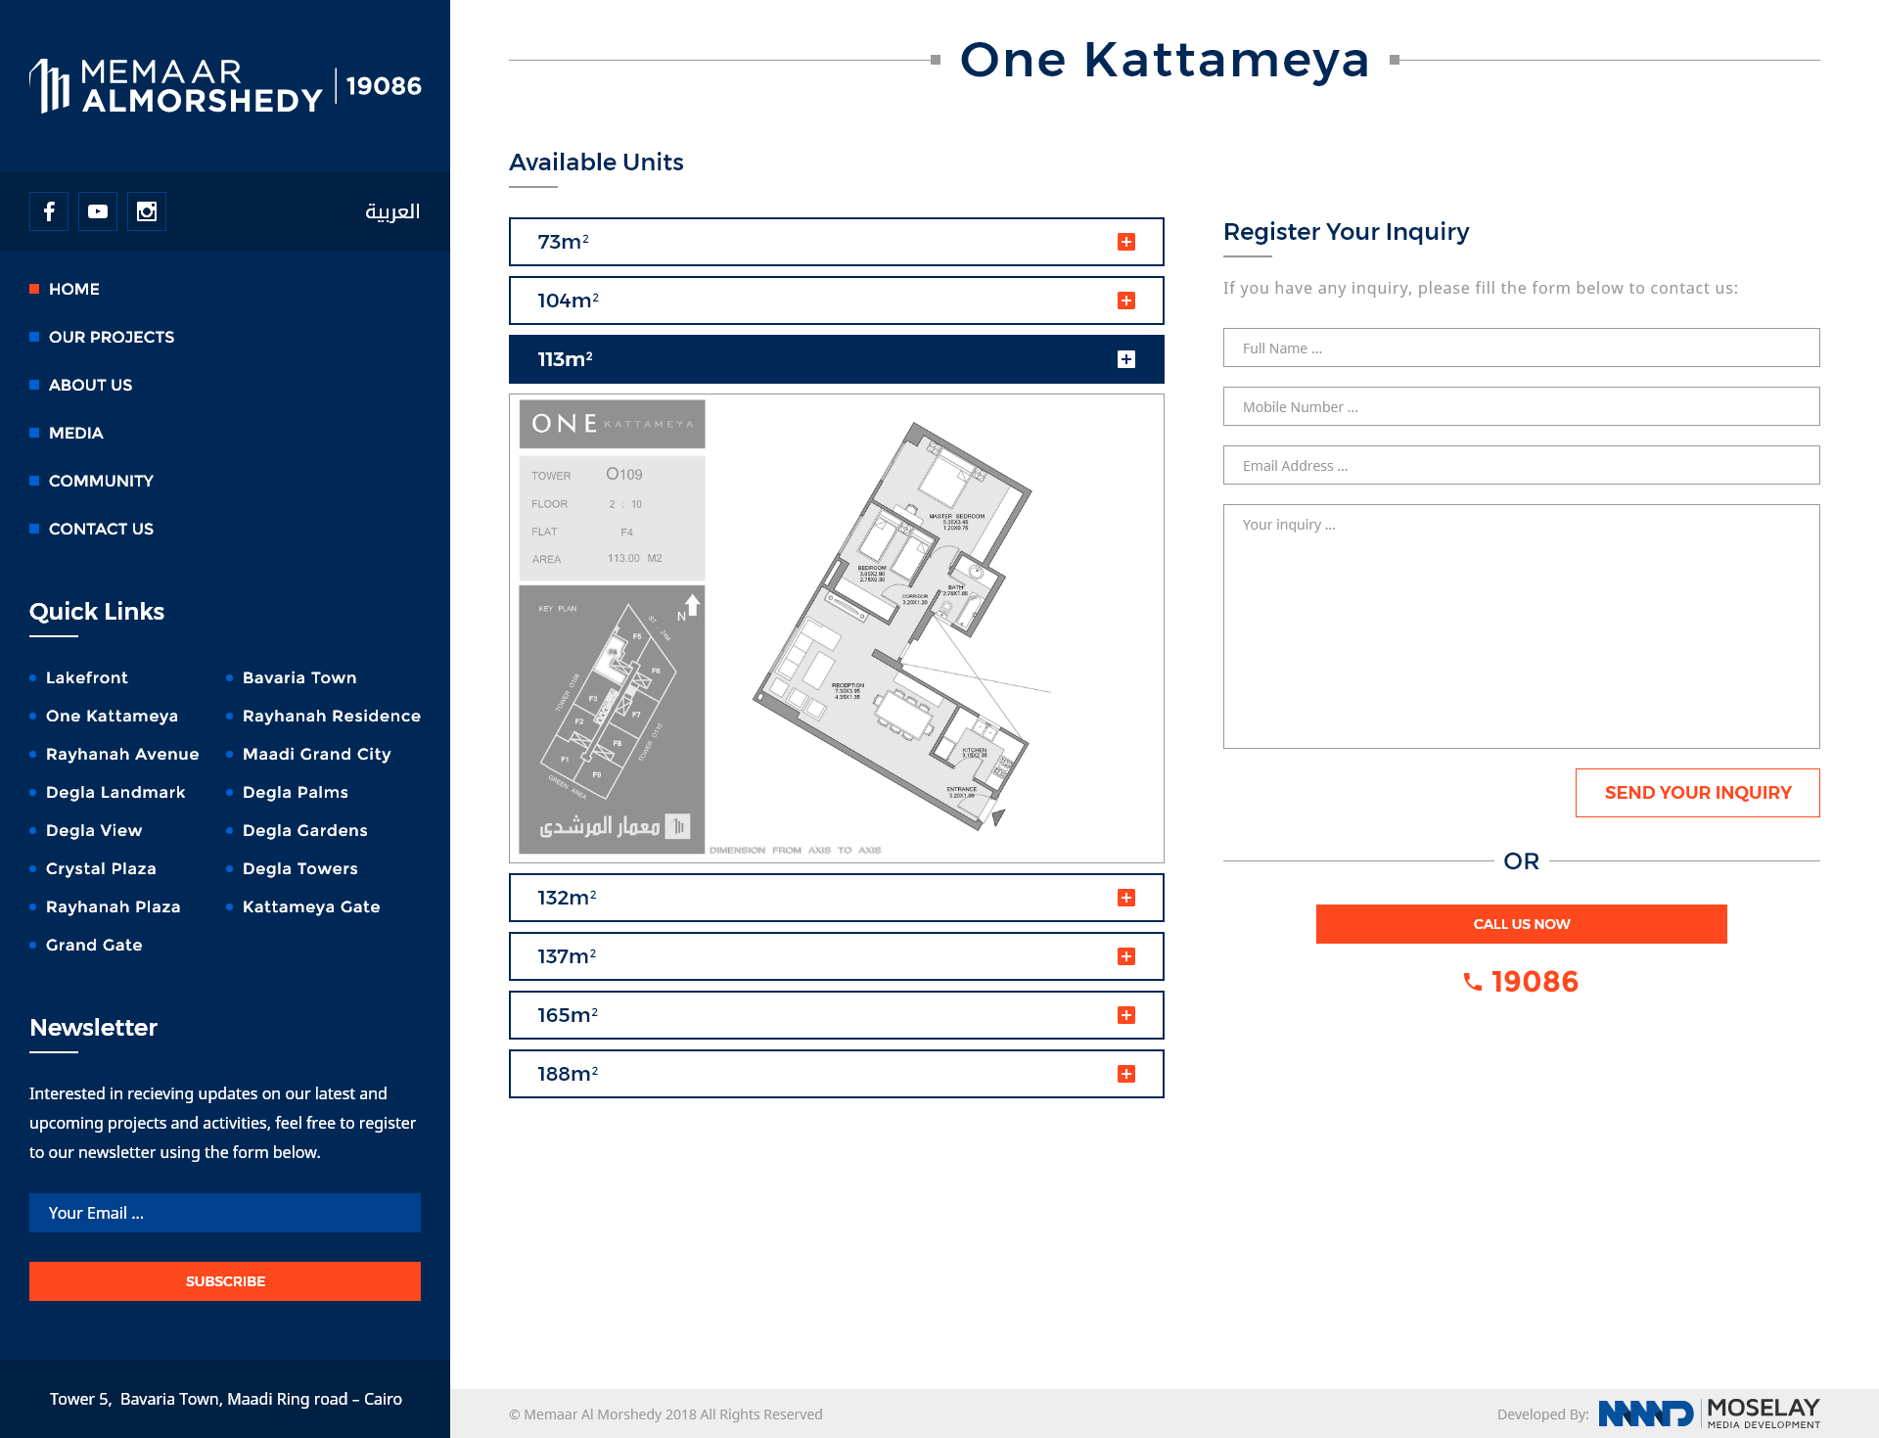
Task: Open ABOUT US menu item
Action: click(90, 385)
